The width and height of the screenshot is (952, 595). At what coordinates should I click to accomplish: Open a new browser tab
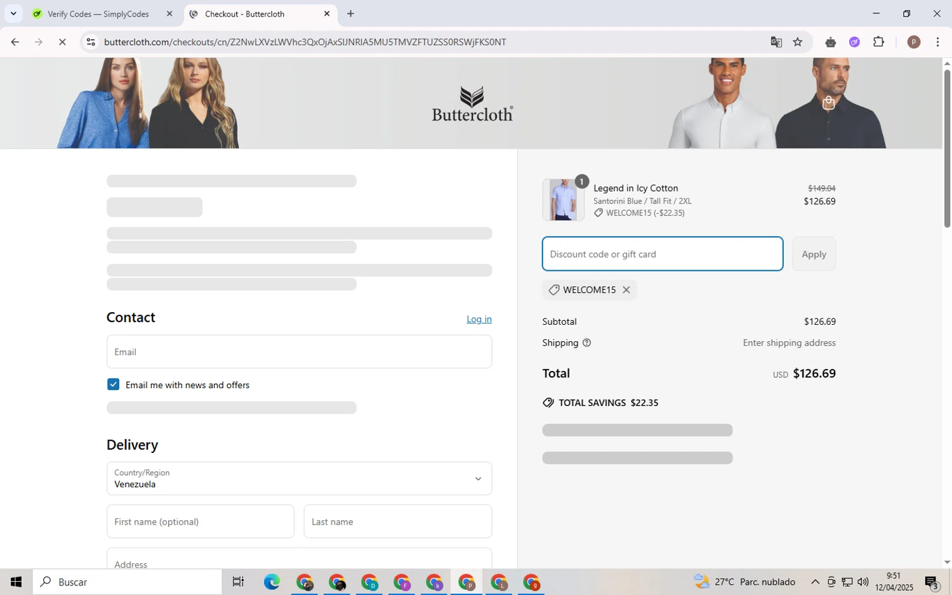[350, 13]
